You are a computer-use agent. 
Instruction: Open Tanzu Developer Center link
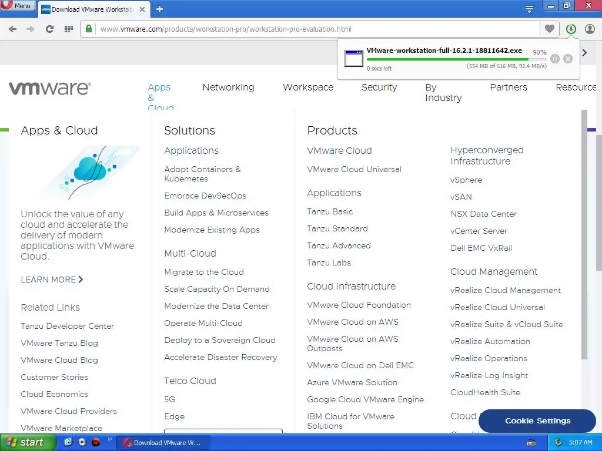click(68, 326)
